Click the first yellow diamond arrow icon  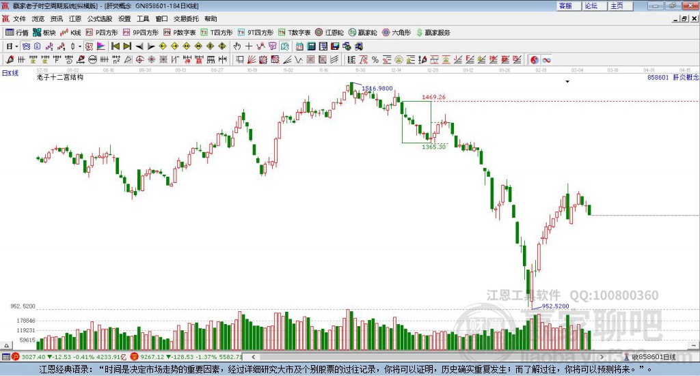pos(163,46)
